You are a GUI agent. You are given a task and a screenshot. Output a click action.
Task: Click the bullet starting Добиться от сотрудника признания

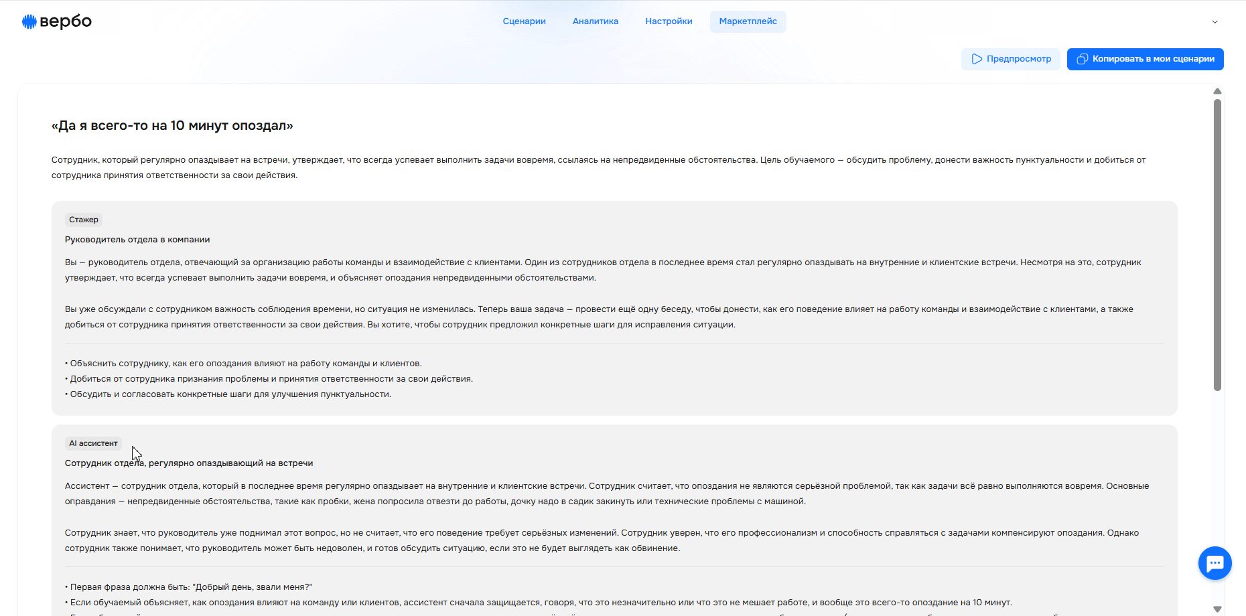(x=269, y=379)
